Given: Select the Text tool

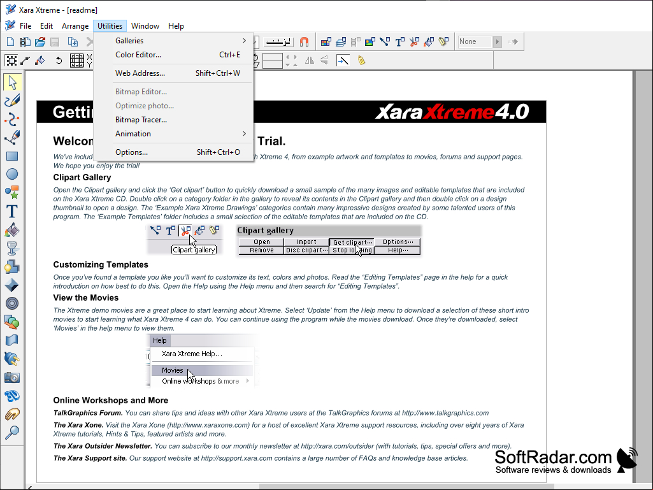Looking at the screenshot, I should (x=12, y=212).
